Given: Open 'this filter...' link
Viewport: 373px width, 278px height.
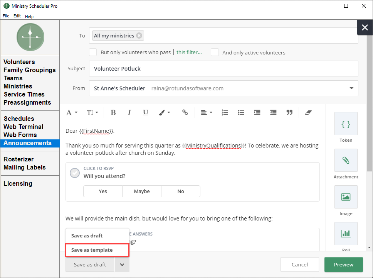Looking at the screenshot, I should 188,52.
